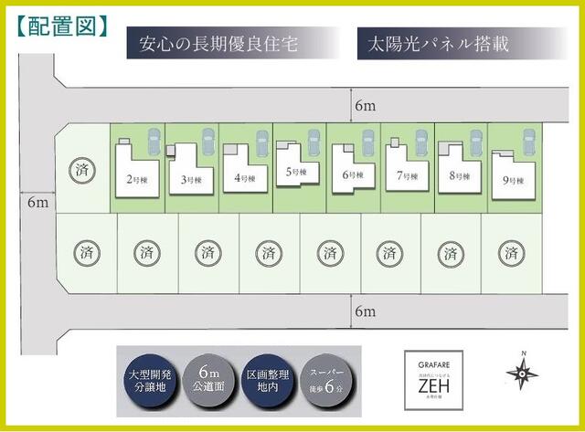Click the 8号棟 house plan
Viewport: 585px width, 432px height.
click(x=459, y=170)
